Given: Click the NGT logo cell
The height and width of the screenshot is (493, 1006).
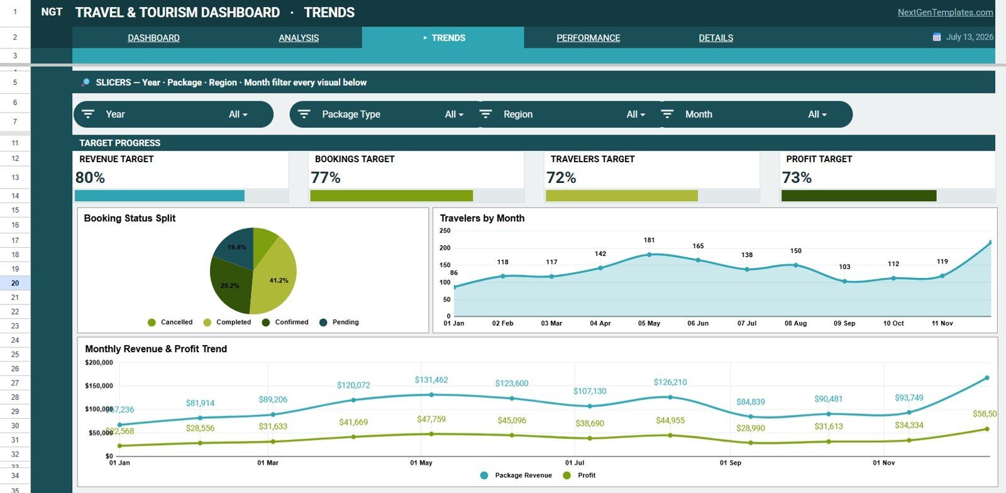Looking at the screenshot, I should pyautogui.click(x=52, y=12).
